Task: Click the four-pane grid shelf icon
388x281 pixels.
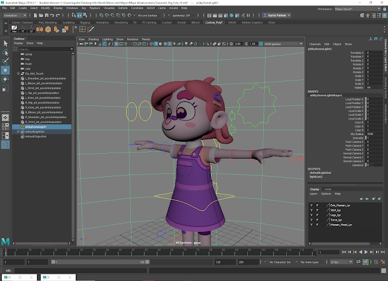Action: pyautogui.click(x=82, y=29)
